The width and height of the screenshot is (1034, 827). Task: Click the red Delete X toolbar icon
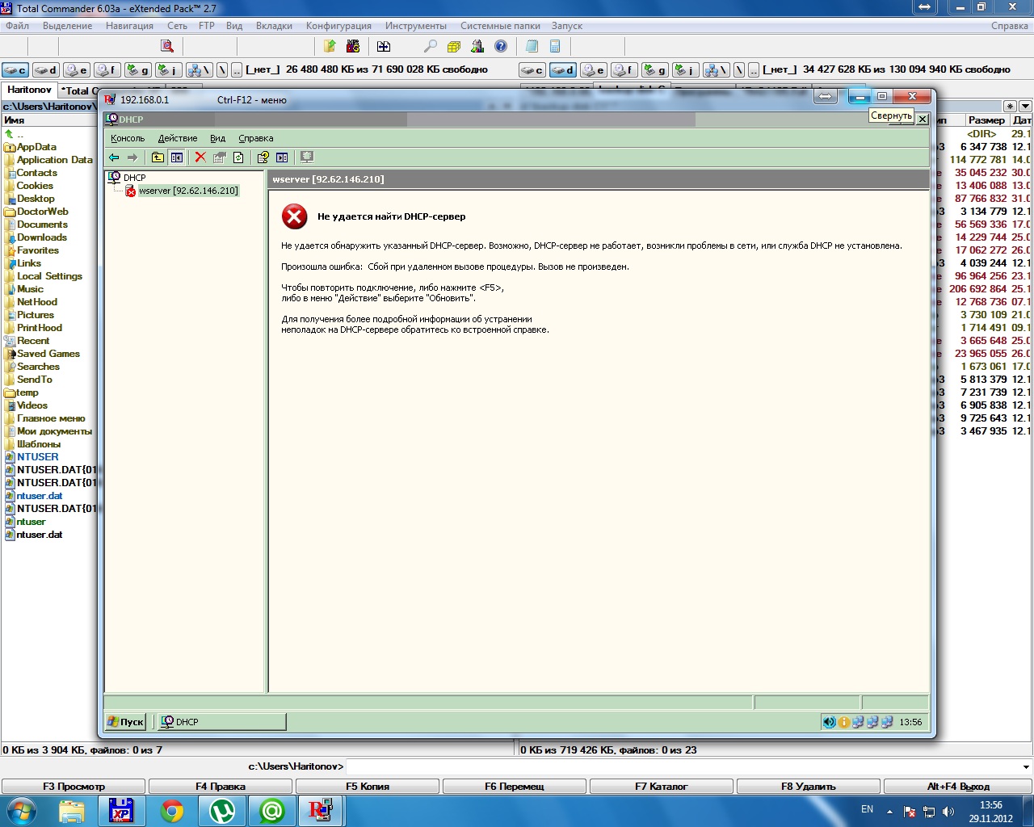(x=200, y=157)
